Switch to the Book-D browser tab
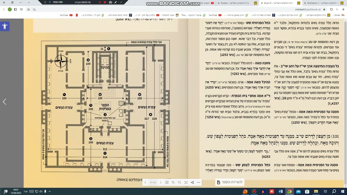The height and width of the screenshot is (195, 347). click(281, 3)
